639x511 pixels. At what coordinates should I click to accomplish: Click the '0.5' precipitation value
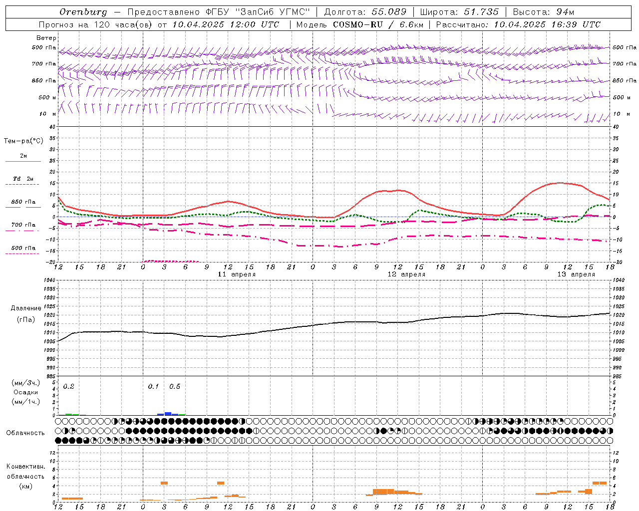tap(175, 387)
